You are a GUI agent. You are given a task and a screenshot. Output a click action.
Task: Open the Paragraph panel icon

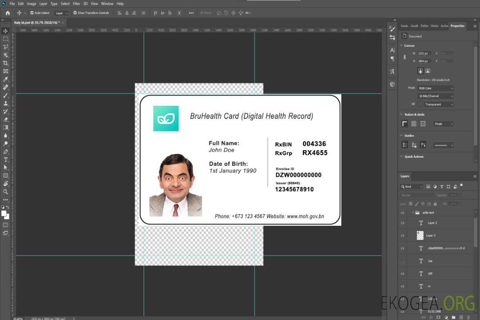[x=392, y=59]
